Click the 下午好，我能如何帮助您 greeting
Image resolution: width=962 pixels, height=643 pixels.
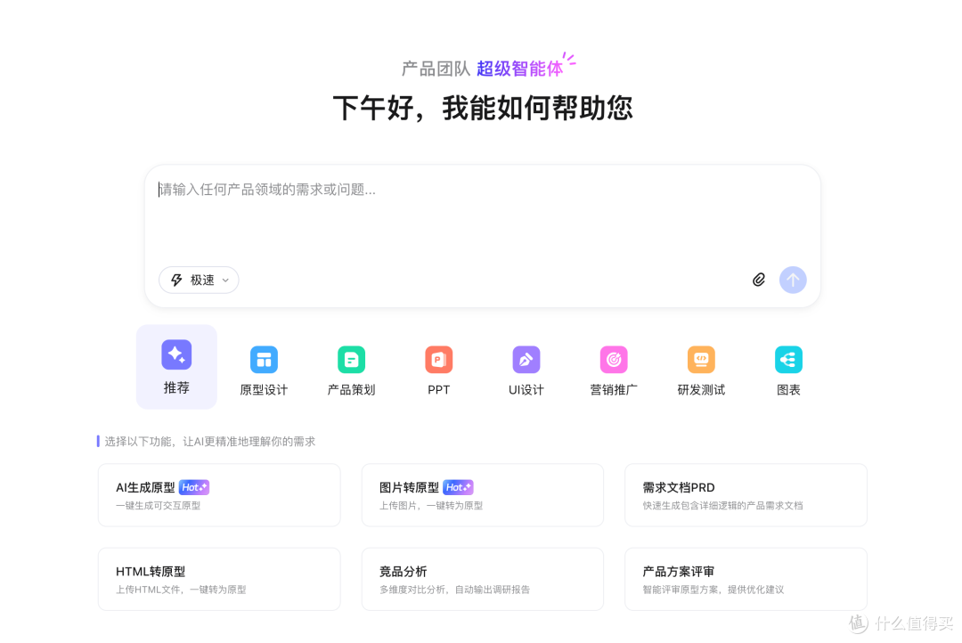click(483, 108)
